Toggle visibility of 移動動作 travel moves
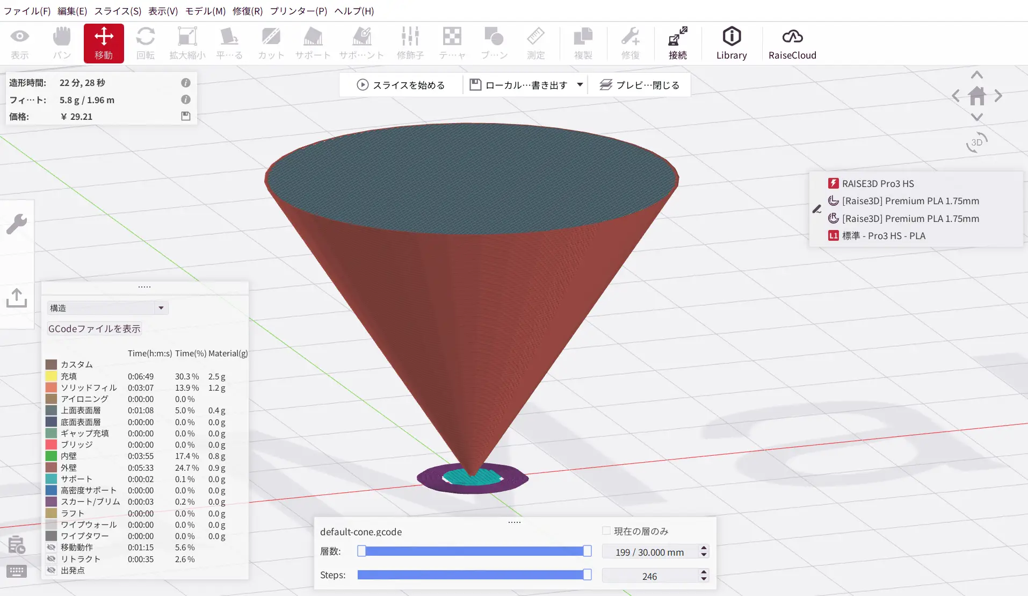This screenshot has height=596, width=1028. [52, 547]
